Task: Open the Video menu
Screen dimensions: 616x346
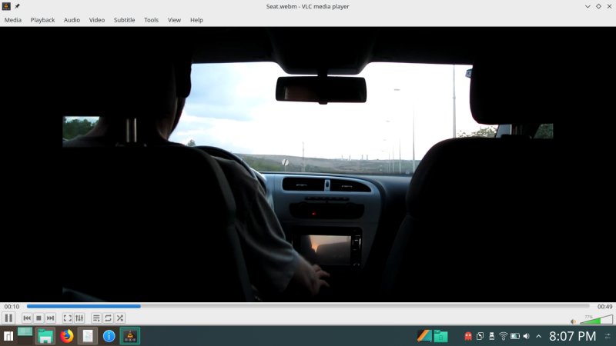Action: 97,20
